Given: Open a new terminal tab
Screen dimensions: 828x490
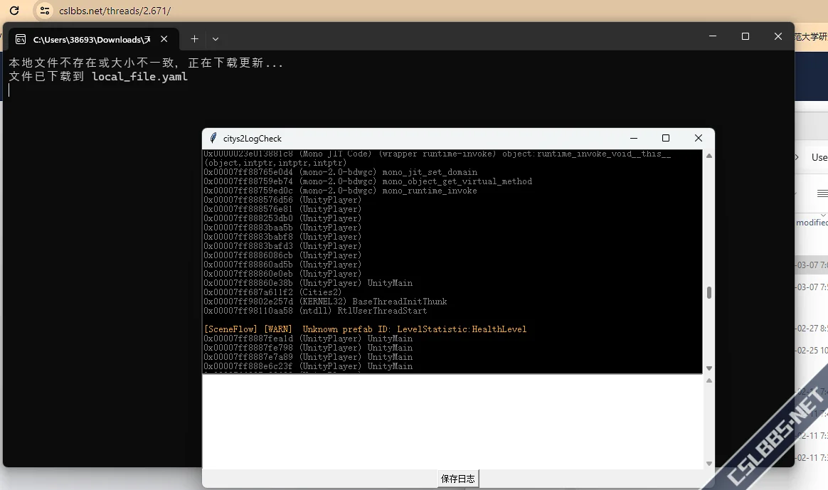Looking at the screenshot, I should click(x=194, y=39).
